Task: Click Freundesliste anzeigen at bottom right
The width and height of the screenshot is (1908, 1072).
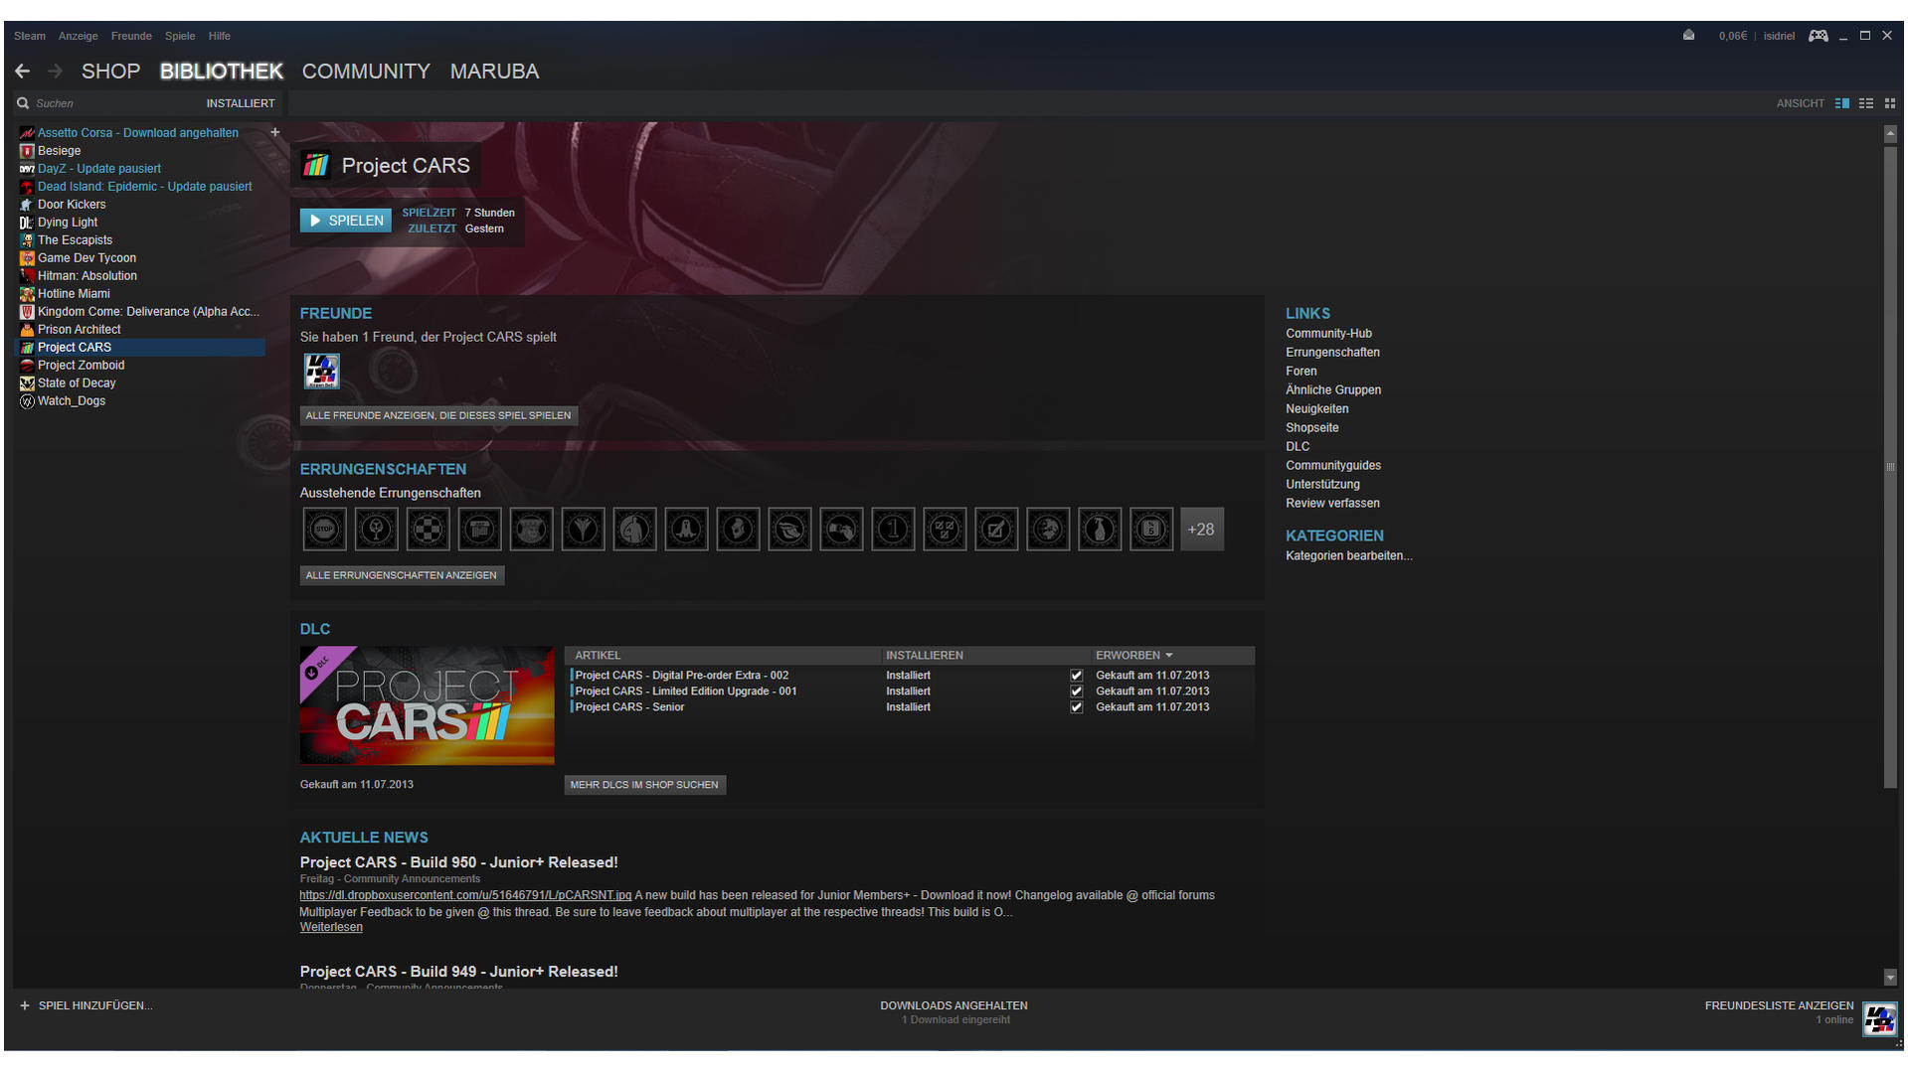Action: pos(1779,1005)
